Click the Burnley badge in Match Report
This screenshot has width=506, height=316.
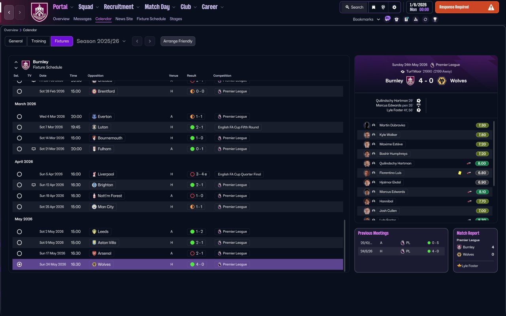point(459,247)
